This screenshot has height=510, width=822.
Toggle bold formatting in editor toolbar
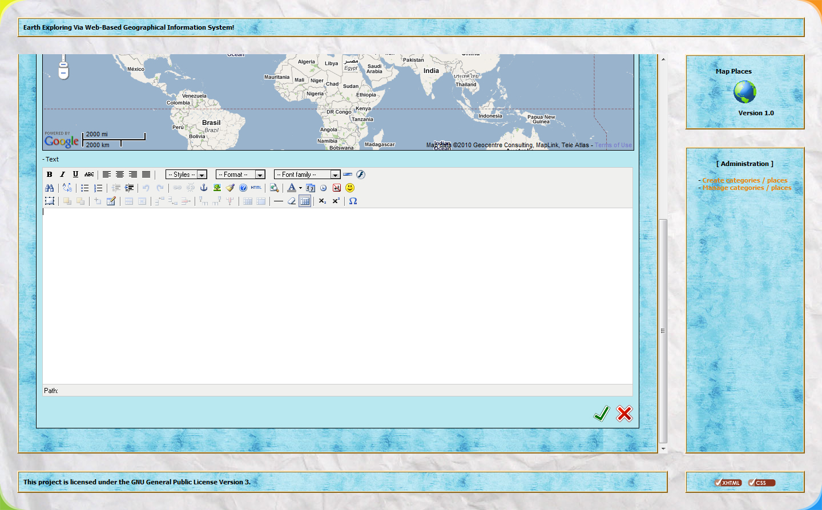[x=50, y=175]
